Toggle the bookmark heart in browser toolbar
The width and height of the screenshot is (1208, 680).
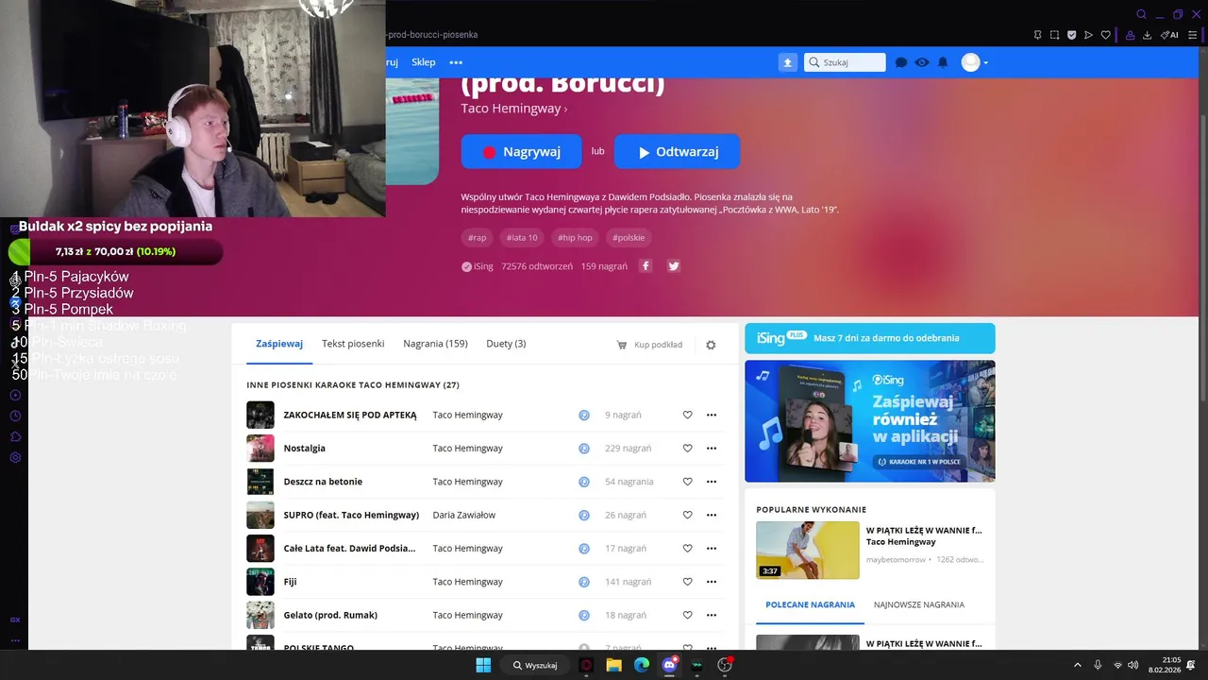(1105, 35)
